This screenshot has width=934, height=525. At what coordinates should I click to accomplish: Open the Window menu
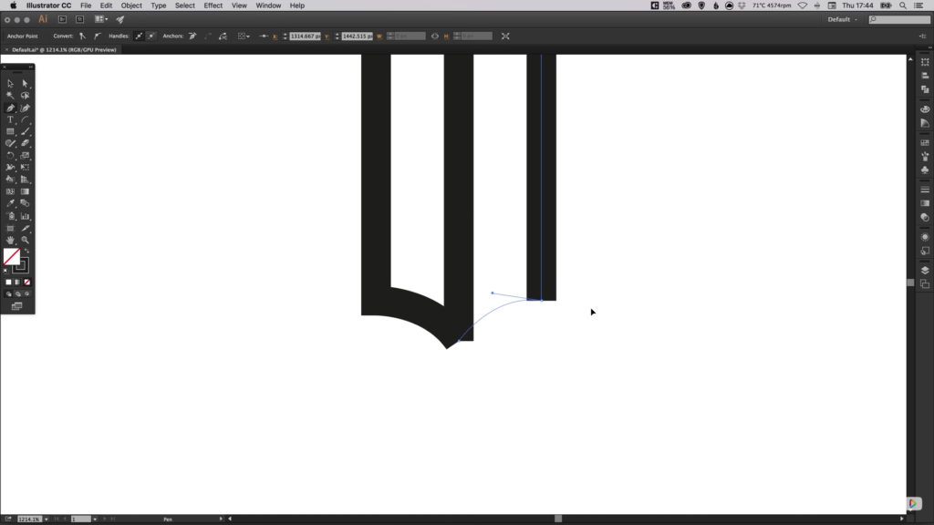point(268,5)
